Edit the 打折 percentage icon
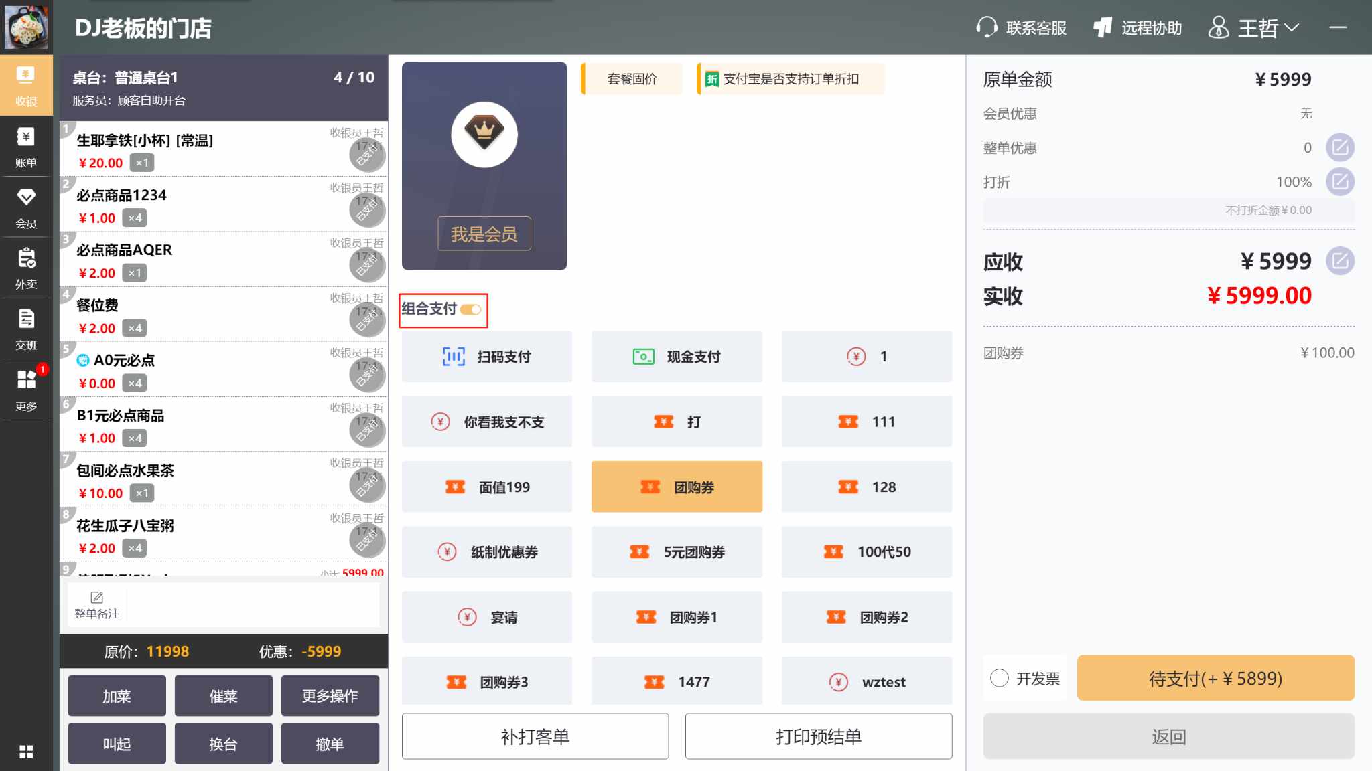Image resolution: width=1372 pixels, height=771 pixels. click(1340, 181)
